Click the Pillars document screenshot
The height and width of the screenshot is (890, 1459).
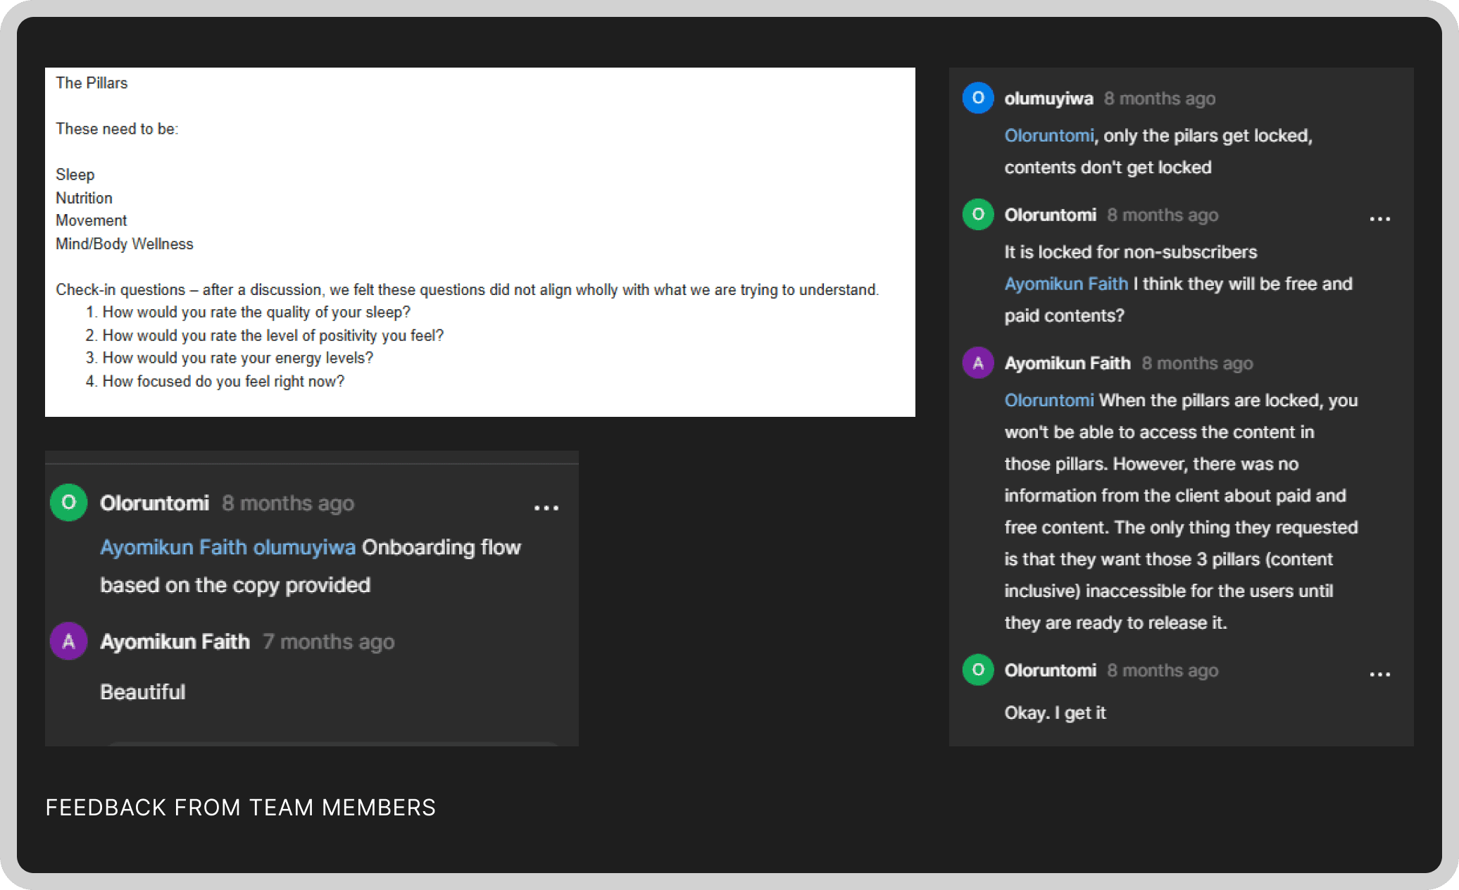tap(480, 242)
